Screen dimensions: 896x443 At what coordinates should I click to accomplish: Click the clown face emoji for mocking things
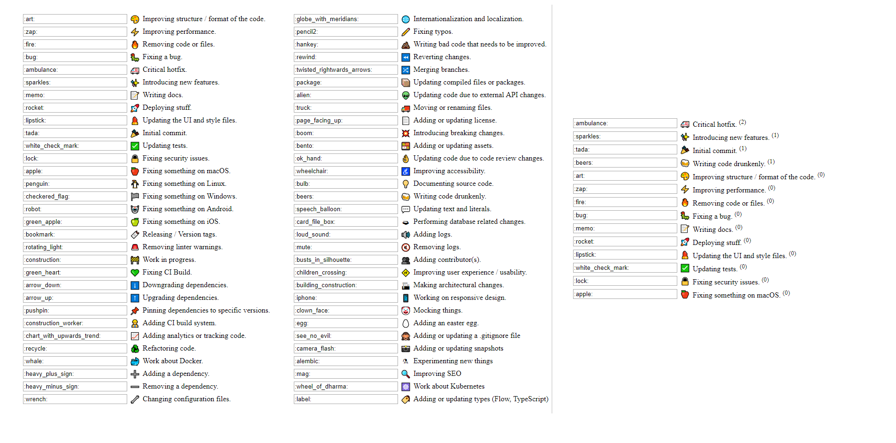click(406, 311)
